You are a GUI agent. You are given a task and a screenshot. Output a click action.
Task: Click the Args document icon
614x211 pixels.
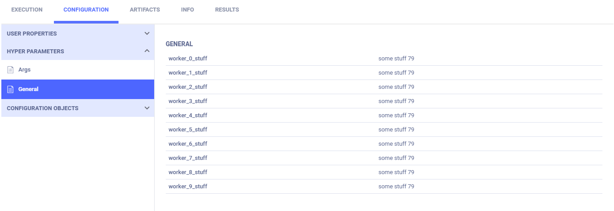point(11,70)
